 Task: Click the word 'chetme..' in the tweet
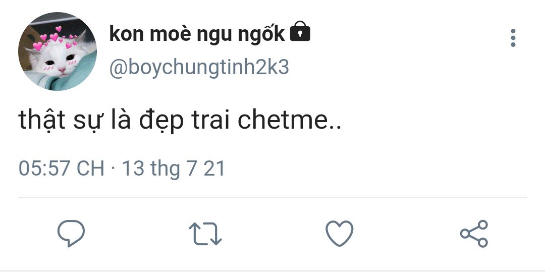290,120
